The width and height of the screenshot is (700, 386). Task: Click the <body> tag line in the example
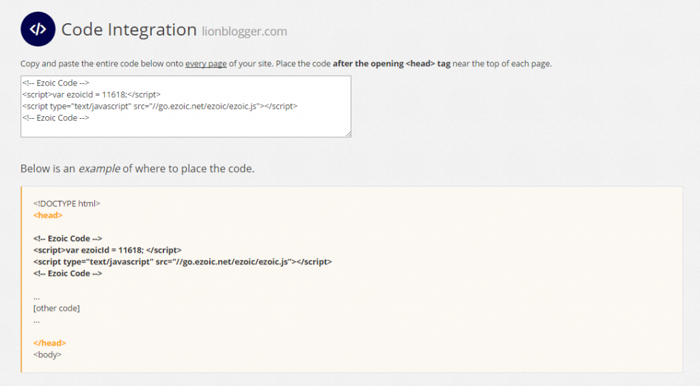pyautogui.click(x=47, y=355)
